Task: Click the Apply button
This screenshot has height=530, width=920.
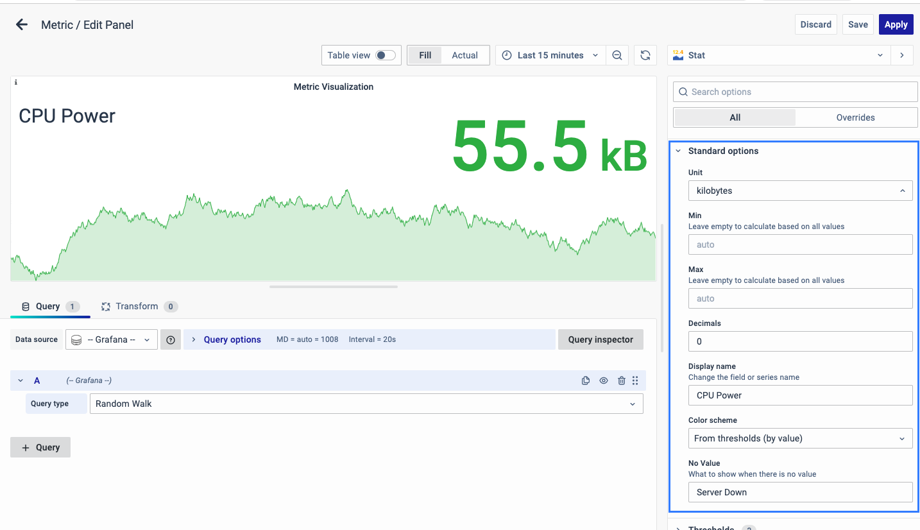Action: [896, 24]
